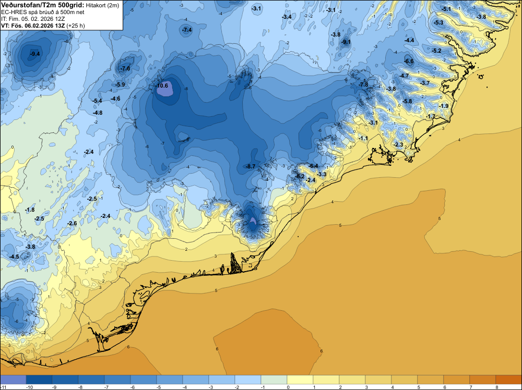Click valid time 'VT: Fös. 06.02.2026 13Z'
The image size is (522, 390).
tap(33, 26)
